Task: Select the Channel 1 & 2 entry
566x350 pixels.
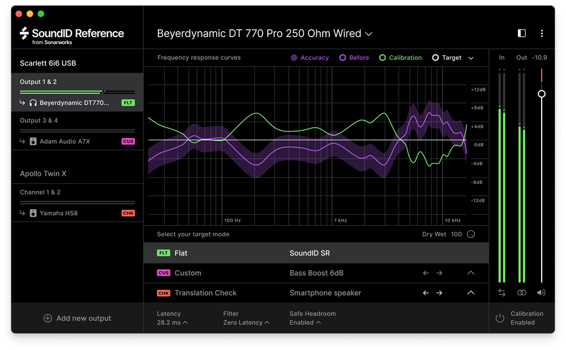Action: tap(40, 192)
